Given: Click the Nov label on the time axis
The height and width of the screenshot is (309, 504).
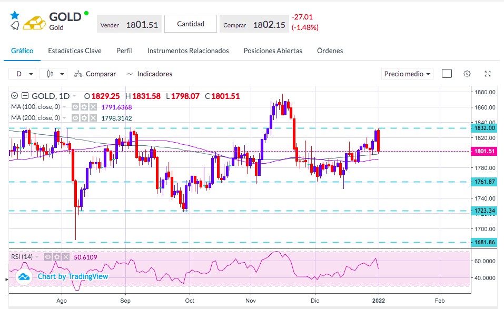Looking at the screenshot, I should tap(251, 301).
